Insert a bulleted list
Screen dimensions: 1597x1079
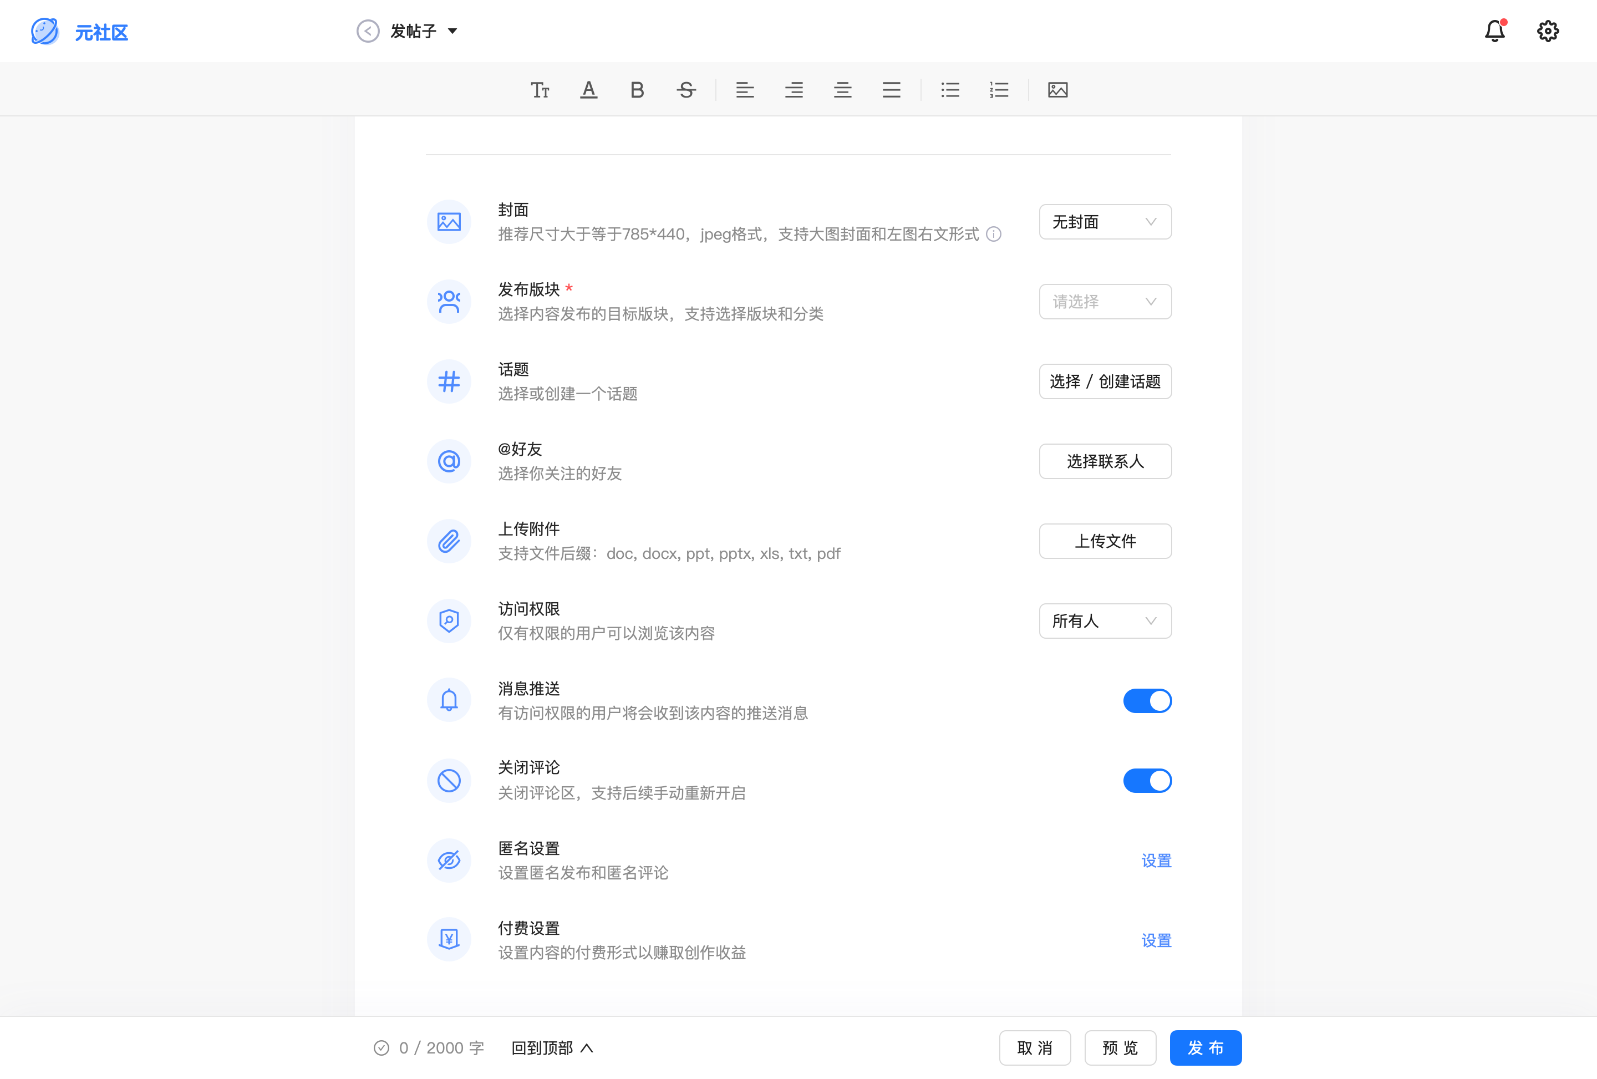(950, 90)
